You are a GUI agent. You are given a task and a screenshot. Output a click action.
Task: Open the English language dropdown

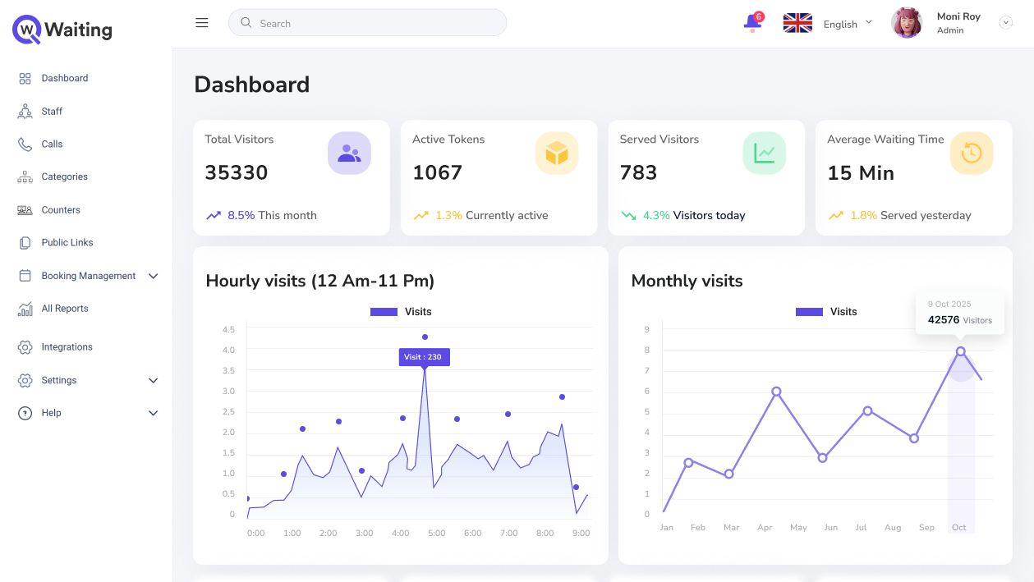tap(846, 23)
